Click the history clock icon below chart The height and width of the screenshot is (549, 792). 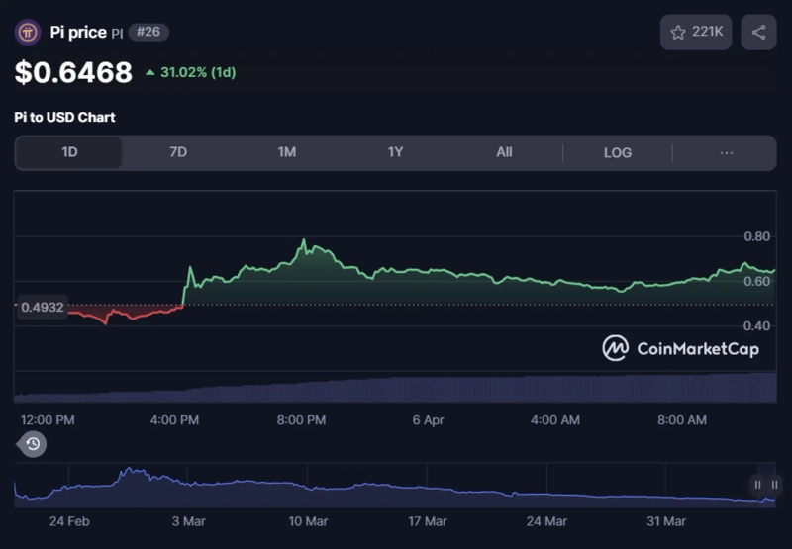click(33, 444)
